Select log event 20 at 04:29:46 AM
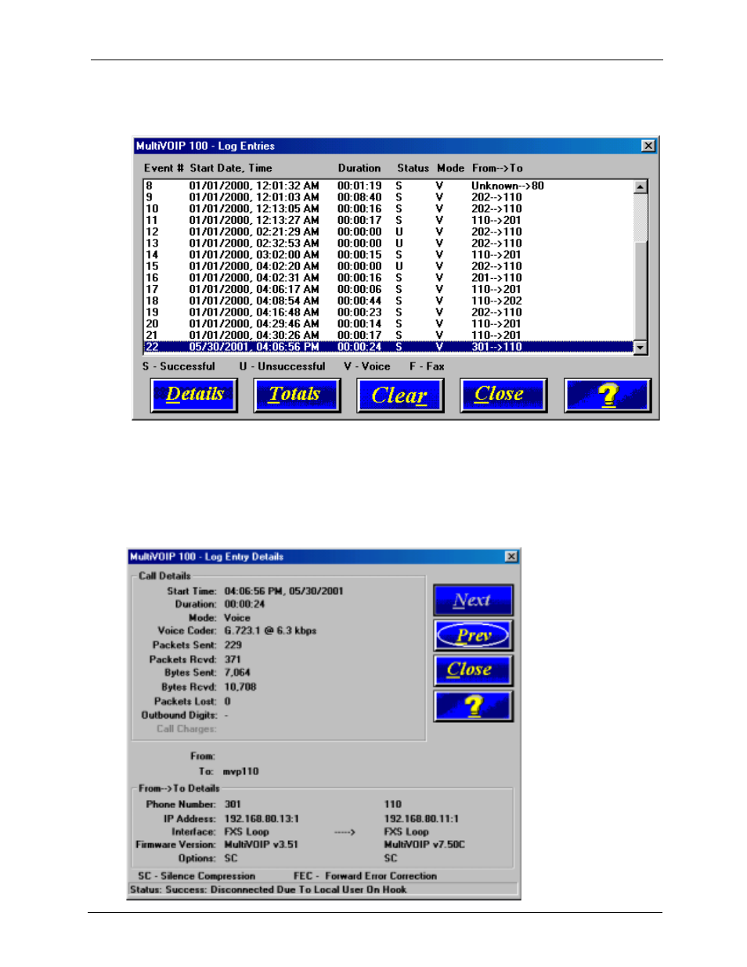The height and width of the screenshot is (967, 747). (x=388, y=323)
